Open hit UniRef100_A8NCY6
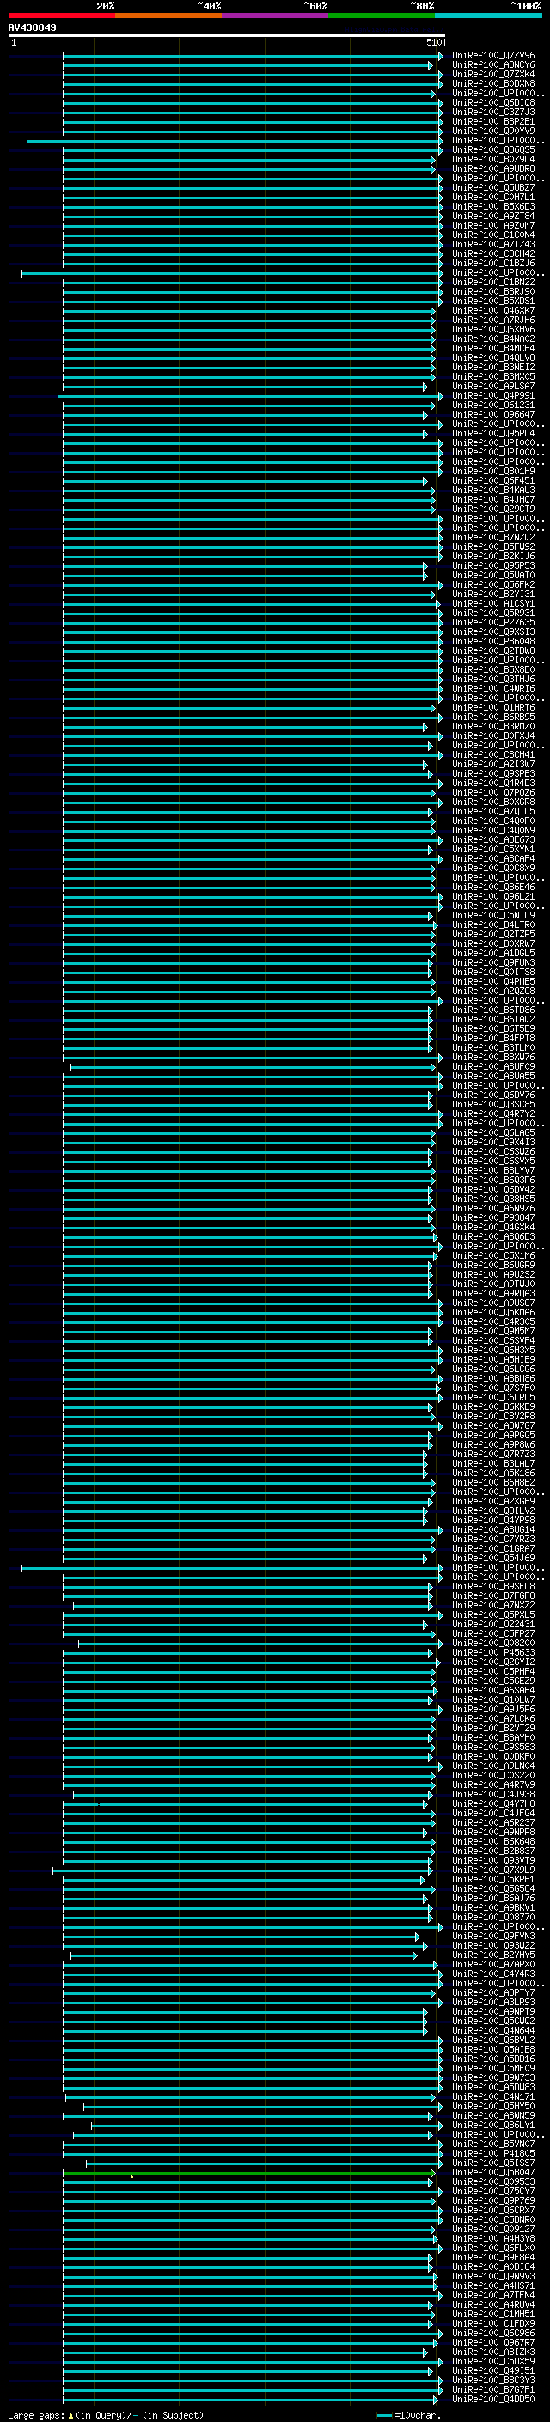The width and height of the screenshot is (550, 2422). 493,65
